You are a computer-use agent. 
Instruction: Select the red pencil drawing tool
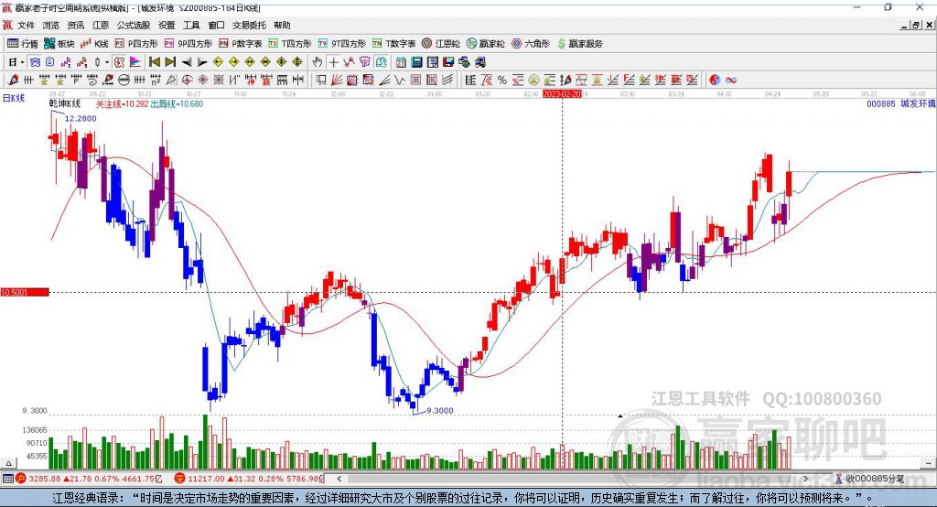point(13,81)
